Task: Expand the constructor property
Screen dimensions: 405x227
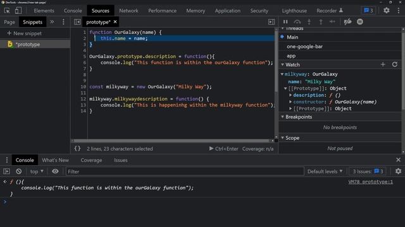Action: 290,102
